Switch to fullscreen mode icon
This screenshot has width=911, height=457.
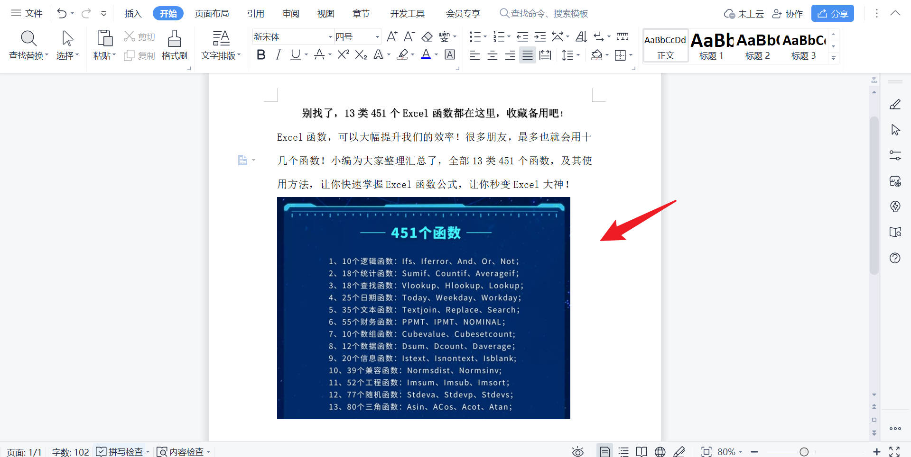(894, 452)
